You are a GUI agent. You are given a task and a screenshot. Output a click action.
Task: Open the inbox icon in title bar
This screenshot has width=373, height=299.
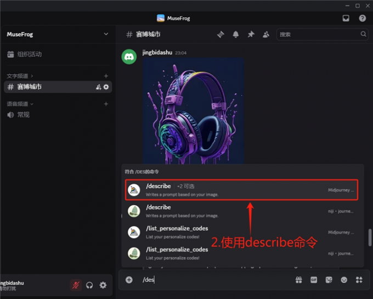coord(346,18)
